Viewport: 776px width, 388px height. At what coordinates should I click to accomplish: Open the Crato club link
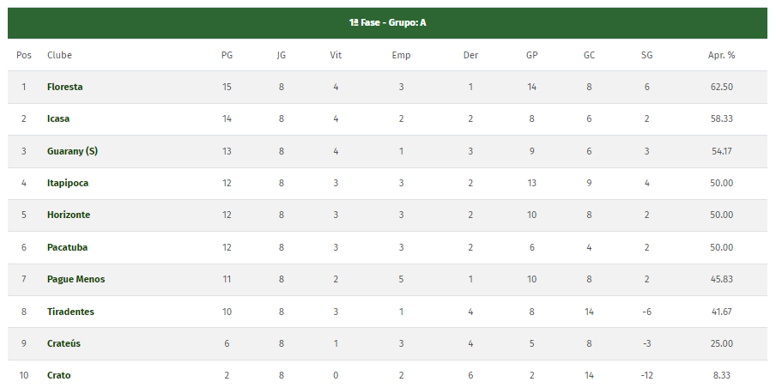[59, 375]
